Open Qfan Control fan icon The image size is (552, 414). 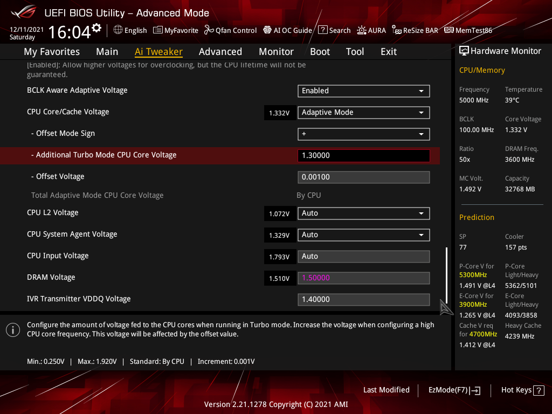(209, 30)
